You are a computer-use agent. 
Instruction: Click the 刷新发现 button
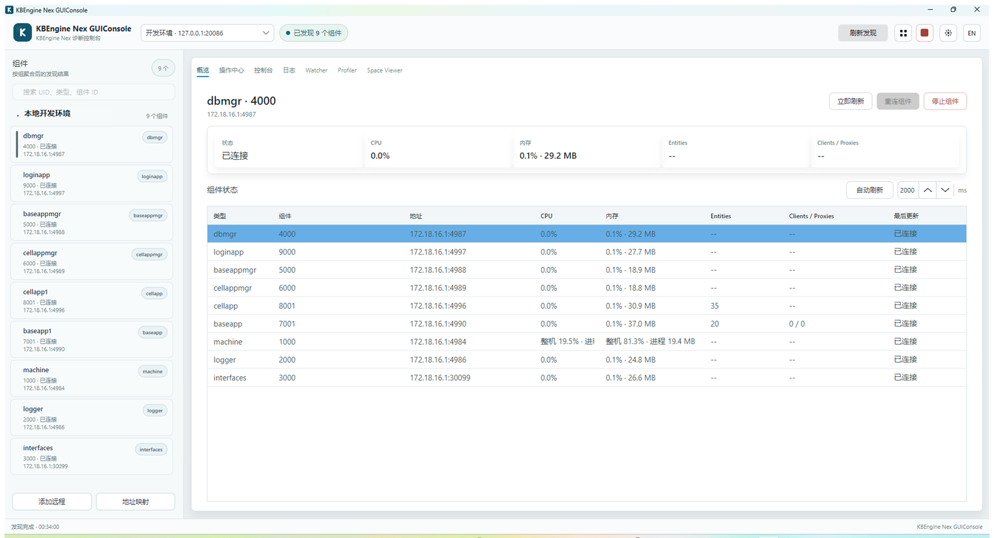pyautogui.click(x=863, y=33)
